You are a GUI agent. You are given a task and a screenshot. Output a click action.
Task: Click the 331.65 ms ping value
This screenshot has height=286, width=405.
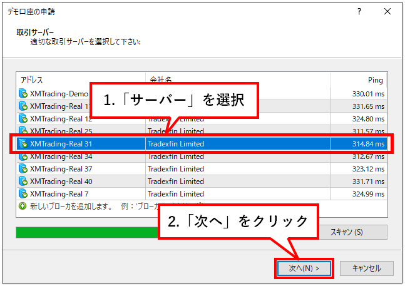368,106
